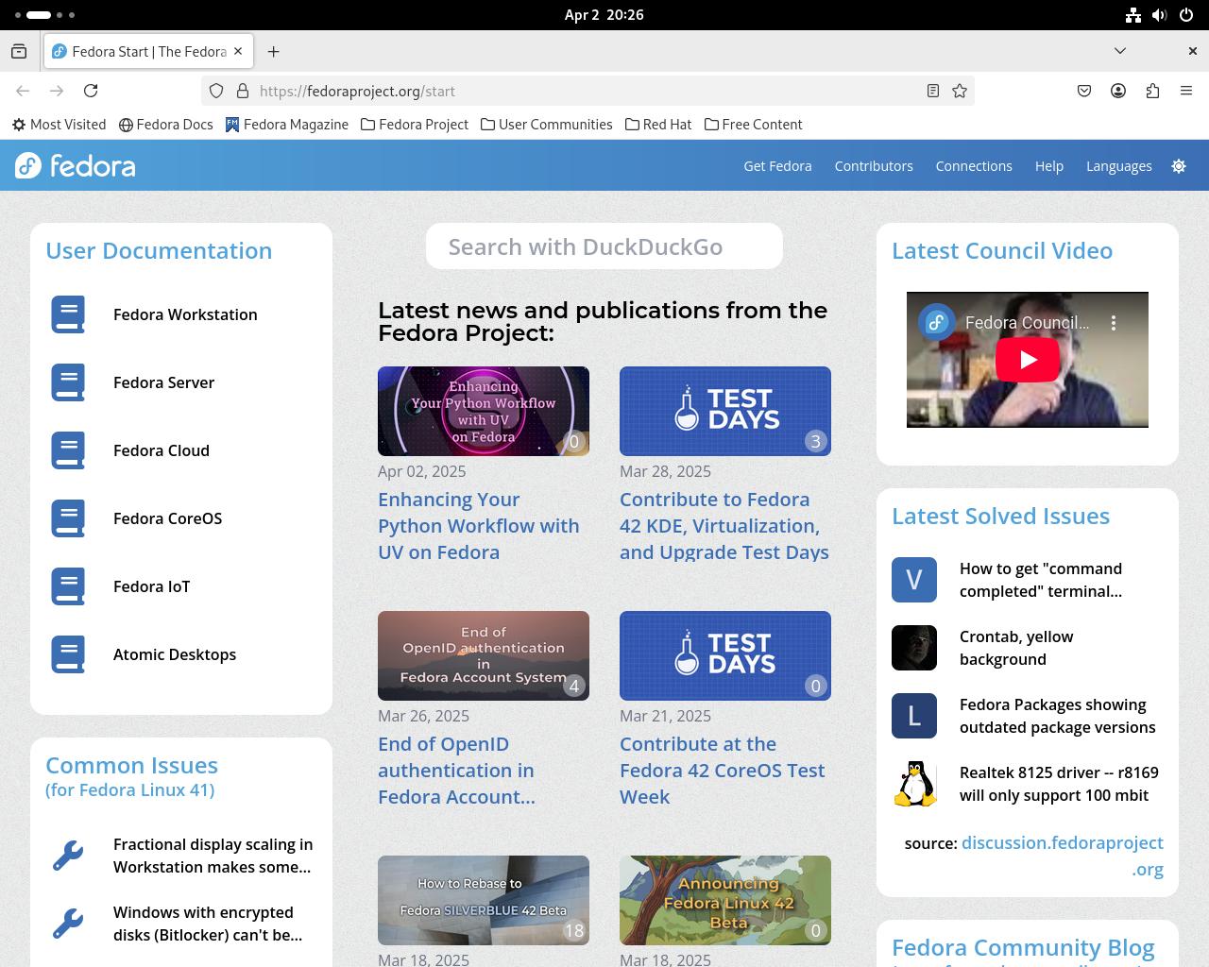Open the Languages dropdown
This screenshot has width=1209, height=967.
point(1119,165)
